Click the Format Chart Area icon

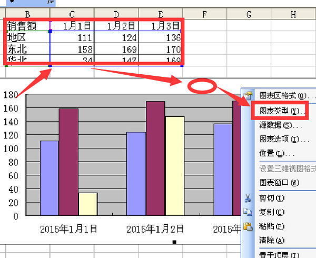point(248,95)
